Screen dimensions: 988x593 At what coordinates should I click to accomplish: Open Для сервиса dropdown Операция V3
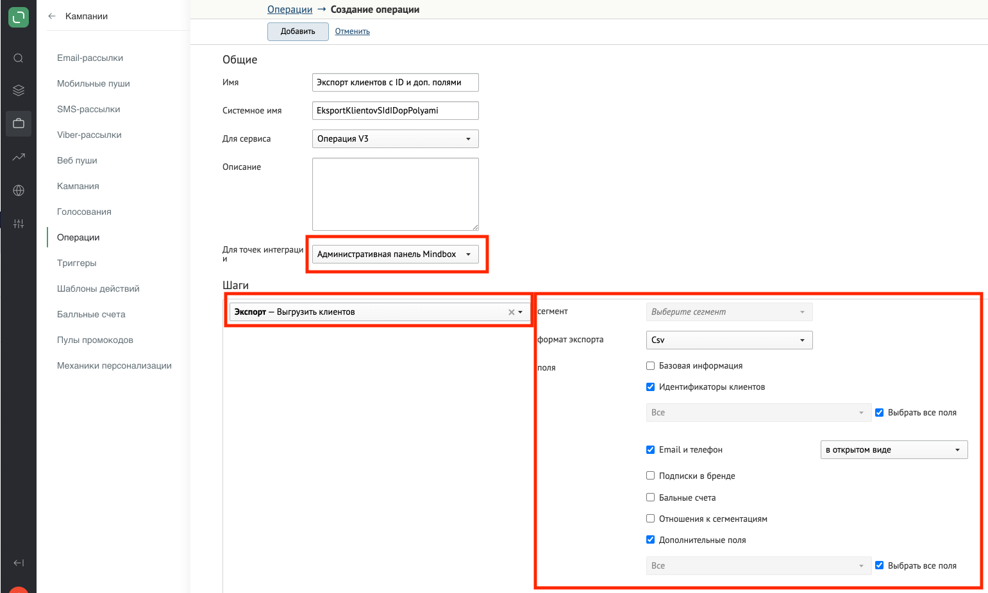click(x=395, y=139)
